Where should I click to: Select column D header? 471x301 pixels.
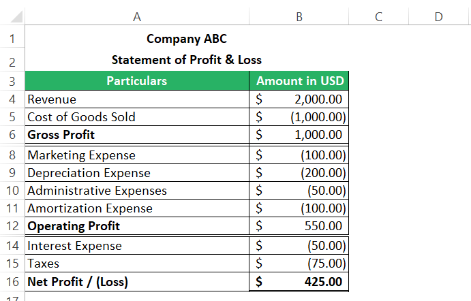point(438,16)
